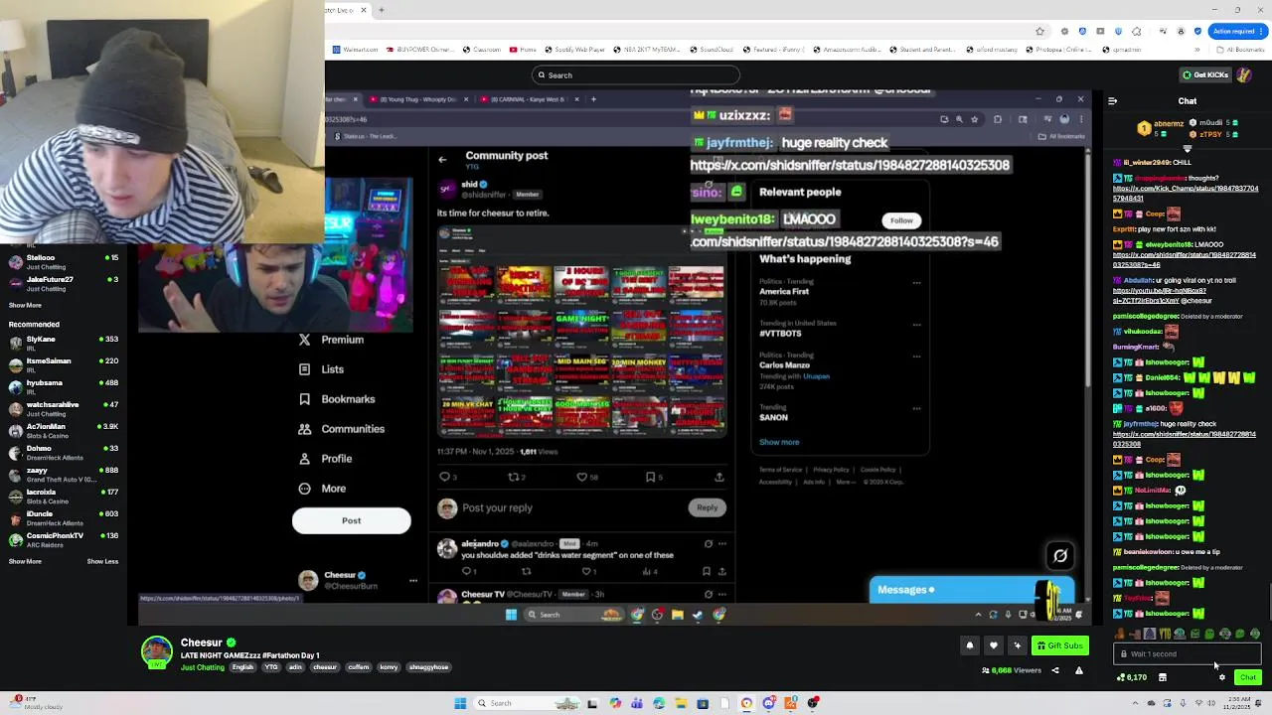Open the chat settings gear icon

pyautogui.click(x=1222, y=677)
